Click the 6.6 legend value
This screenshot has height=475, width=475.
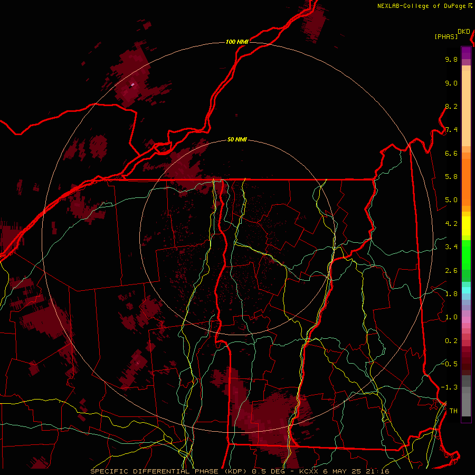point(451,153)
